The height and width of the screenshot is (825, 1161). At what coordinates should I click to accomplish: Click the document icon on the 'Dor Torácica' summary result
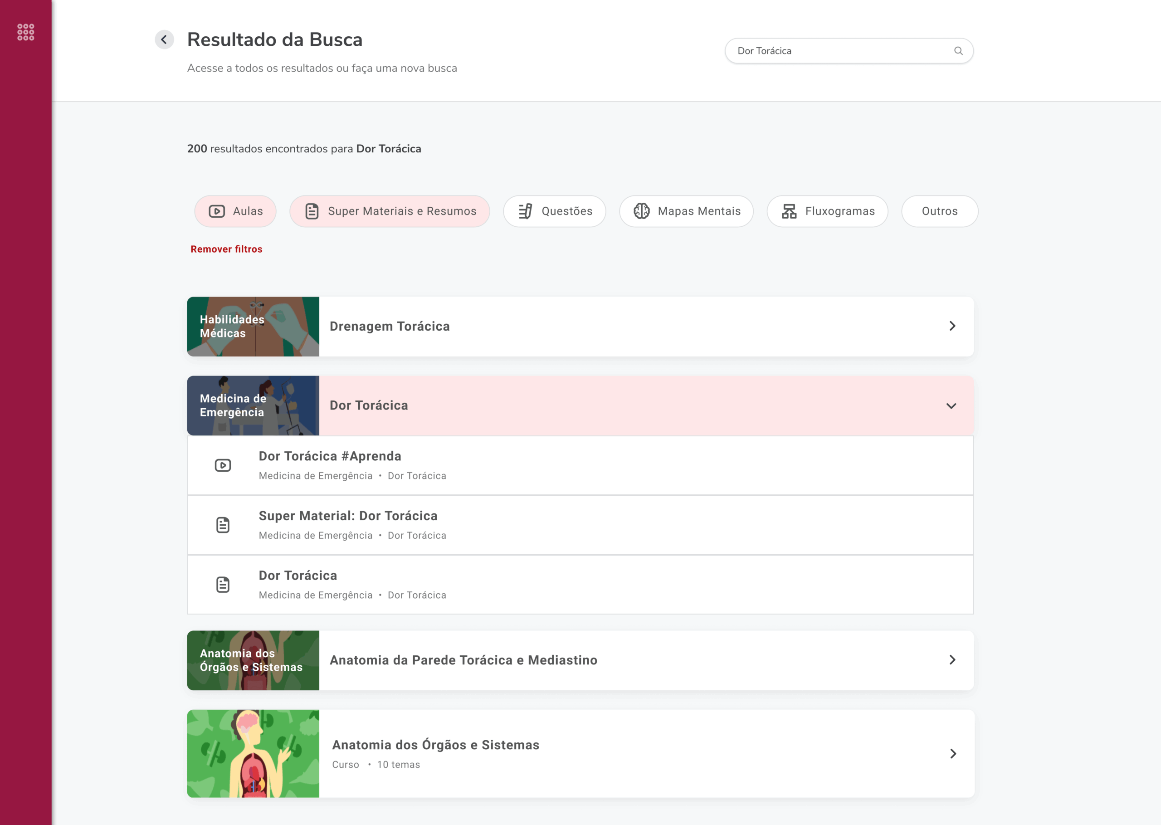pos(222,584)
